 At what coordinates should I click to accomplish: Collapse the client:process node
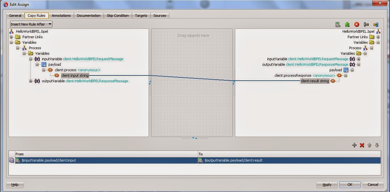44,70
